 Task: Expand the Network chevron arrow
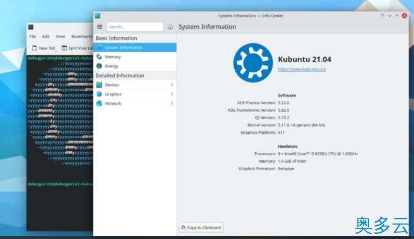pyautogui.click(x=172, y=103)
